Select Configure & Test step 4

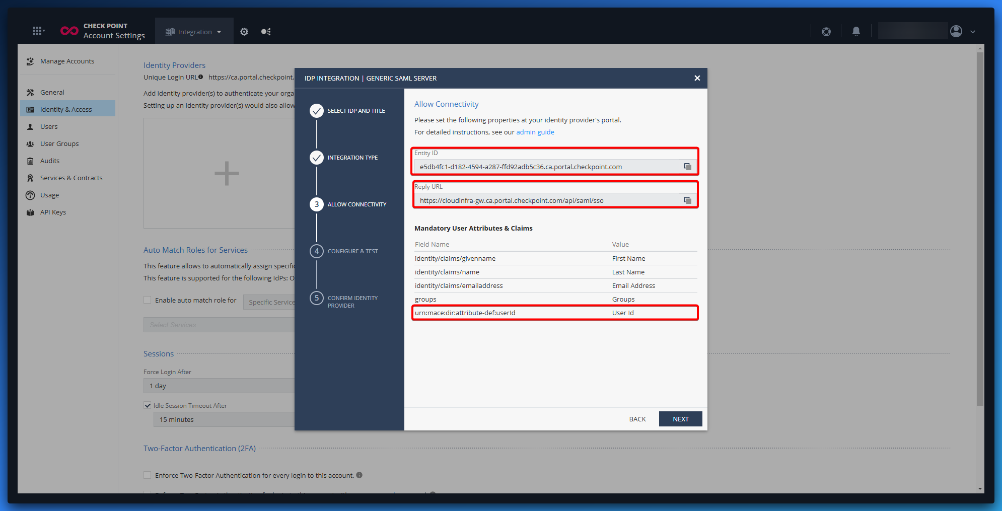click(344, 251)
